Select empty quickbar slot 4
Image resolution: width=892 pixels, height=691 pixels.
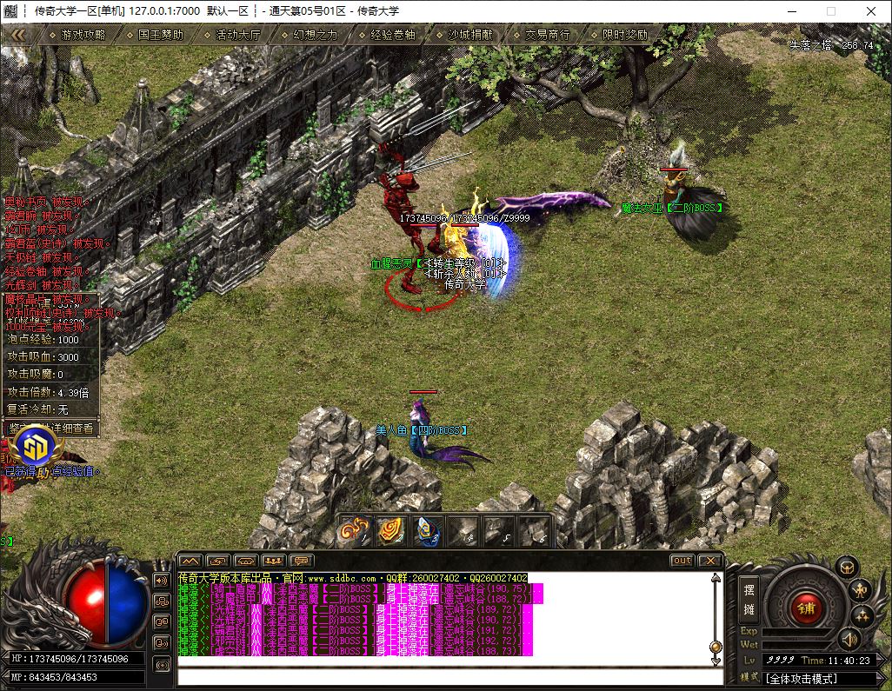click(463, 531)
